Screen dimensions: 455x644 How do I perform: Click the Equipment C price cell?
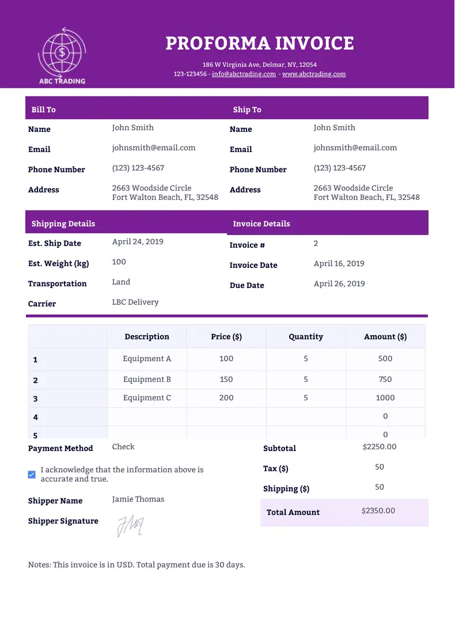pyautogui.click(x=226, y=398)
